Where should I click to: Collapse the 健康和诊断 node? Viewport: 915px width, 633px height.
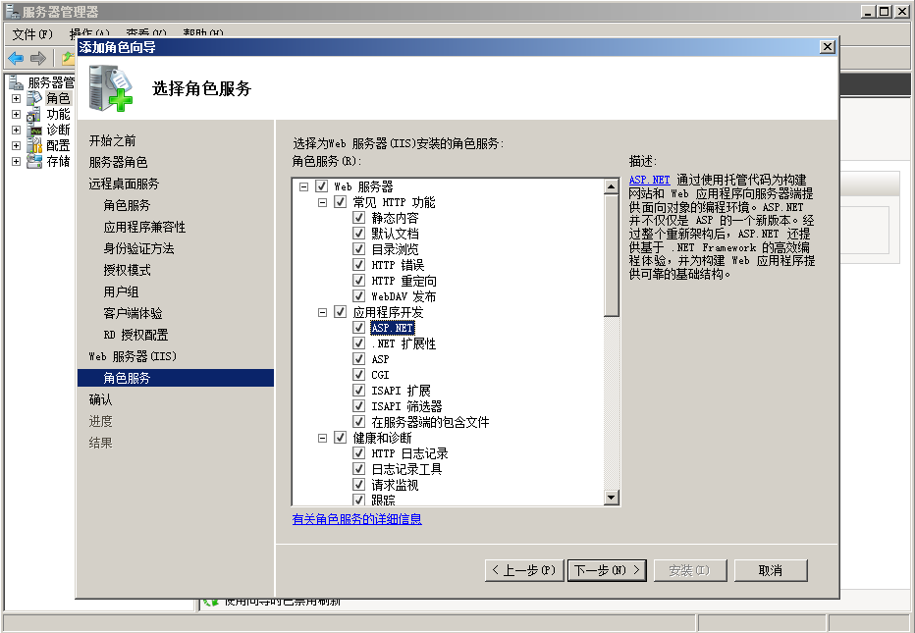[x=322, y=438]
